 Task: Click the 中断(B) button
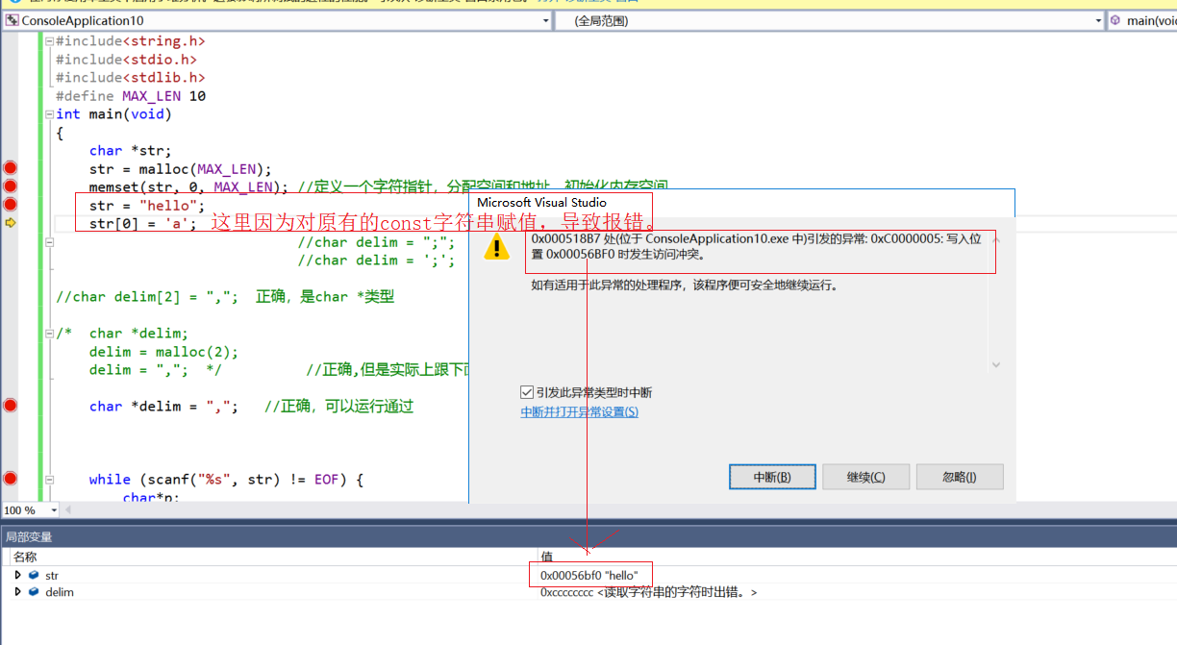pos(772,476)
